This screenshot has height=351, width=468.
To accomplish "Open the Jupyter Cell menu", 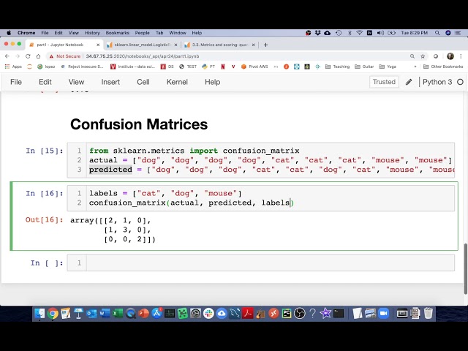I will (x=143, y=82).
